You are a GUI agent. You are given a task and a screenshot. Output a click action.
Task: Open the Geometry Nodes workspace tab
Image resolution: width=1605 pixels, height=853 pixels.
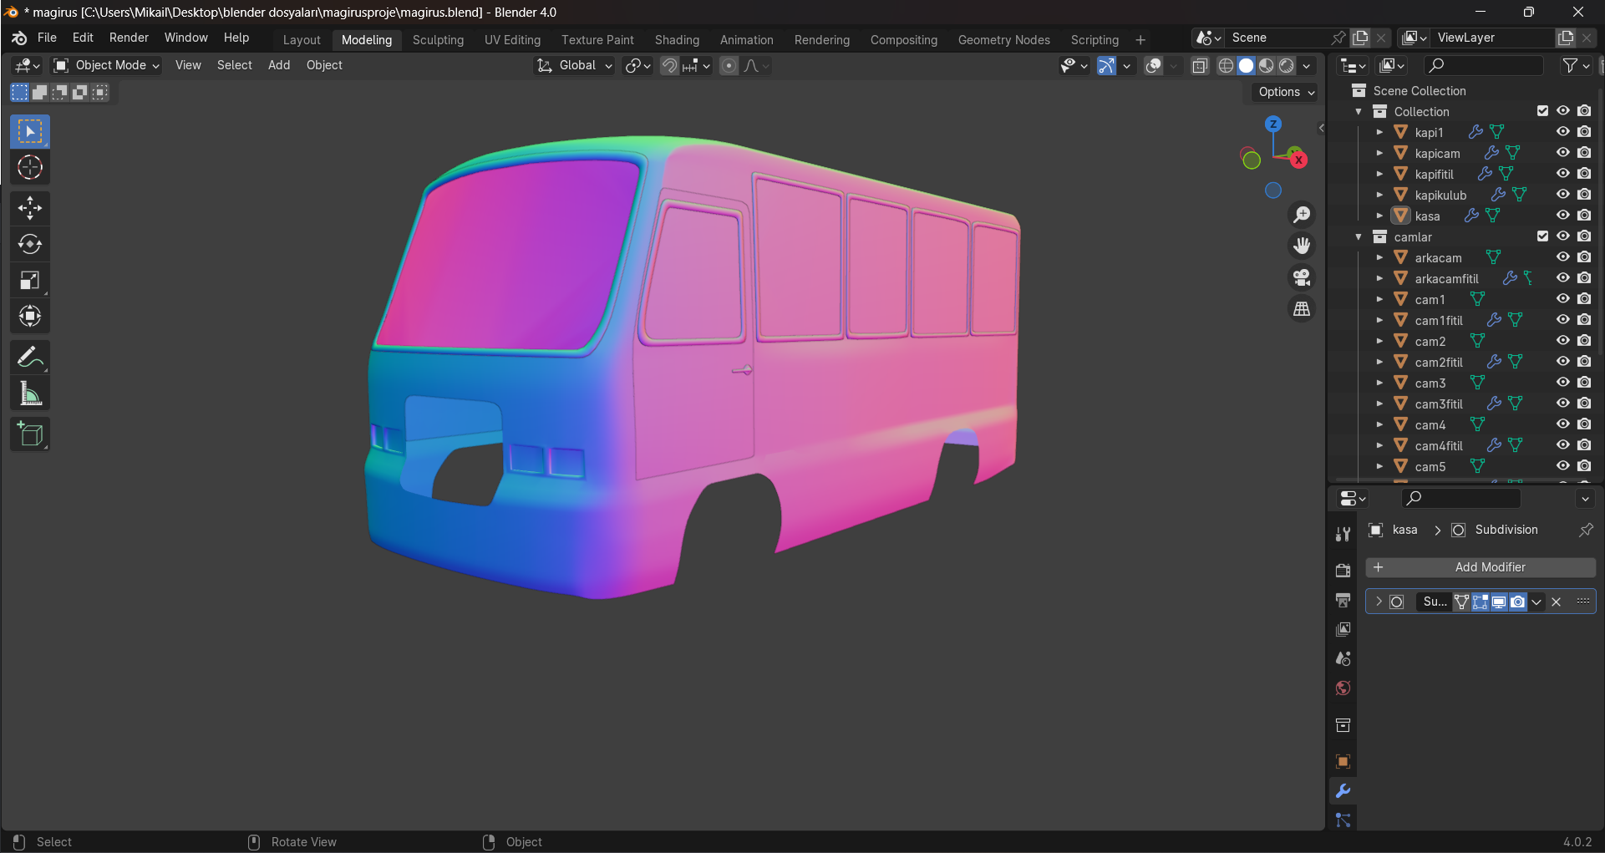pos(1003,39)
